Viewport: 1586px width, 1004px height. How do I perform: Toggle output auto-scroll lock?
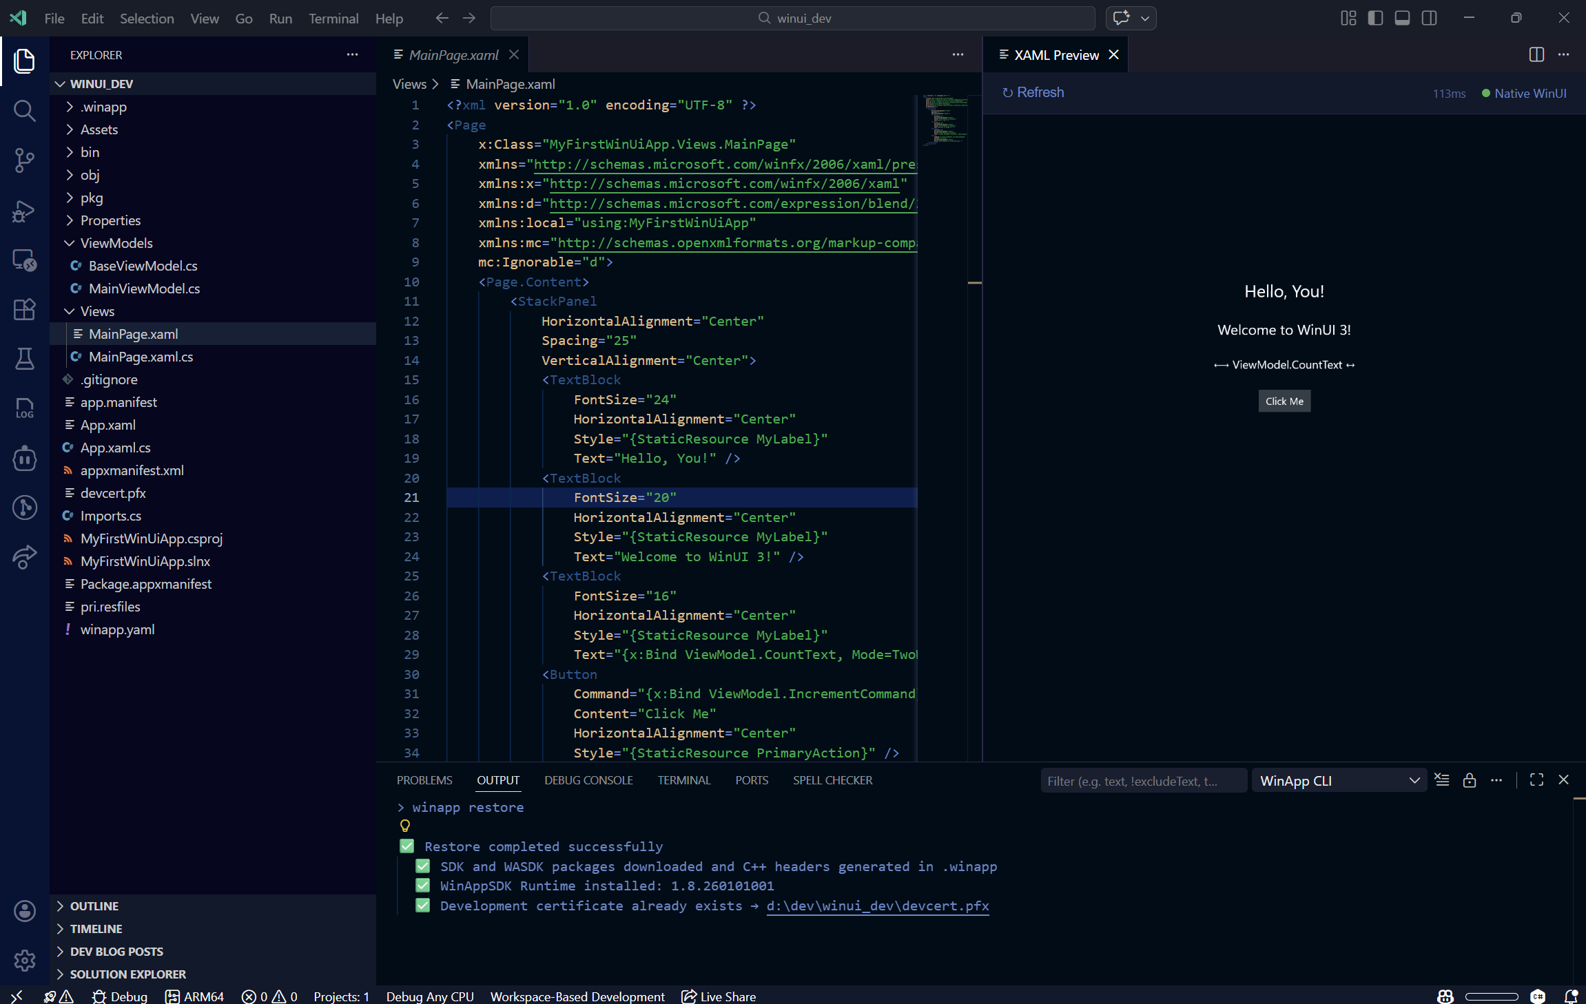point(1470,780)
